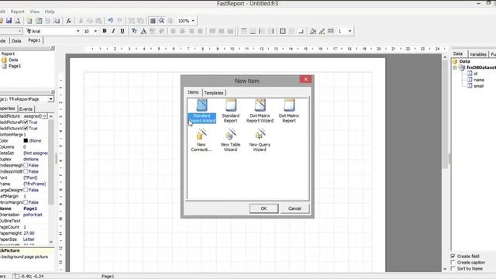The width and height of the screenshot is (496, 279).
Task: Toggle the Sort by Name checkbox
Action: point(453,268)
